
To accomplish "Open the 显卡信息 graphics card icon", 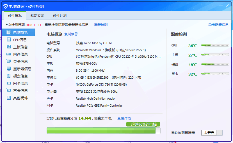I will [9, 61].
